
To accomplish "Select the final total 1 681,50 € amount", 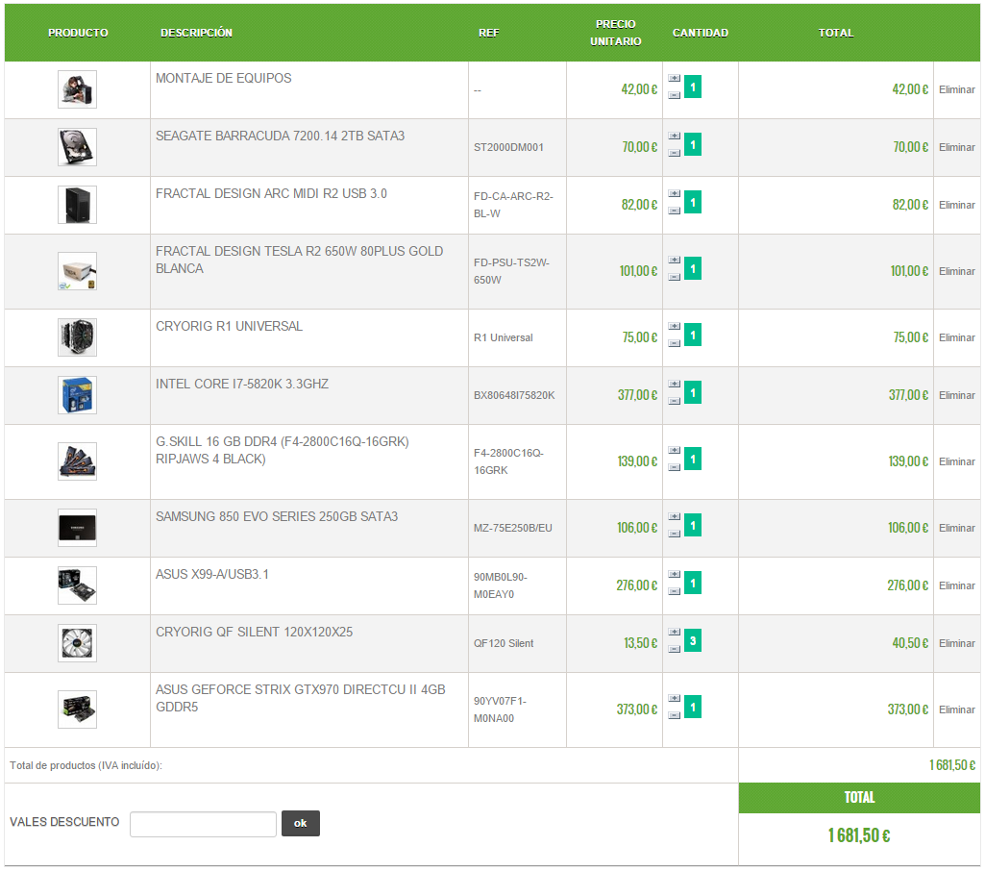I will 859,835.
